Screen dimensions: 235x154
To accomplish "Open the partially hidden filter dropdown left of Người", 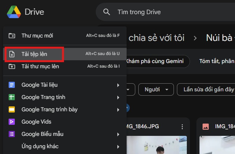I will (131, 89).
